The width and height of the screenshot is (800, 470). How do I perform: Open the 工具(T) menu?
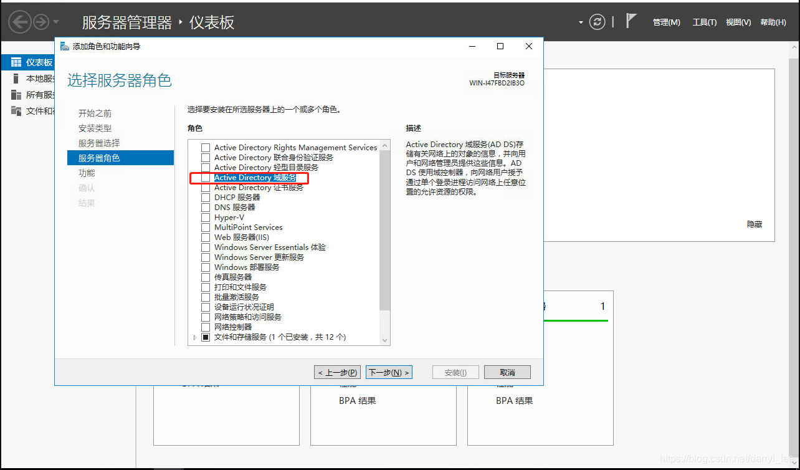coord(704,22)
